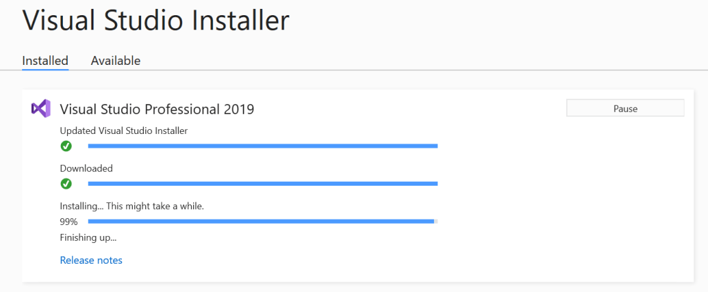Pause the Visual Studio installation

tap(625, 108)
